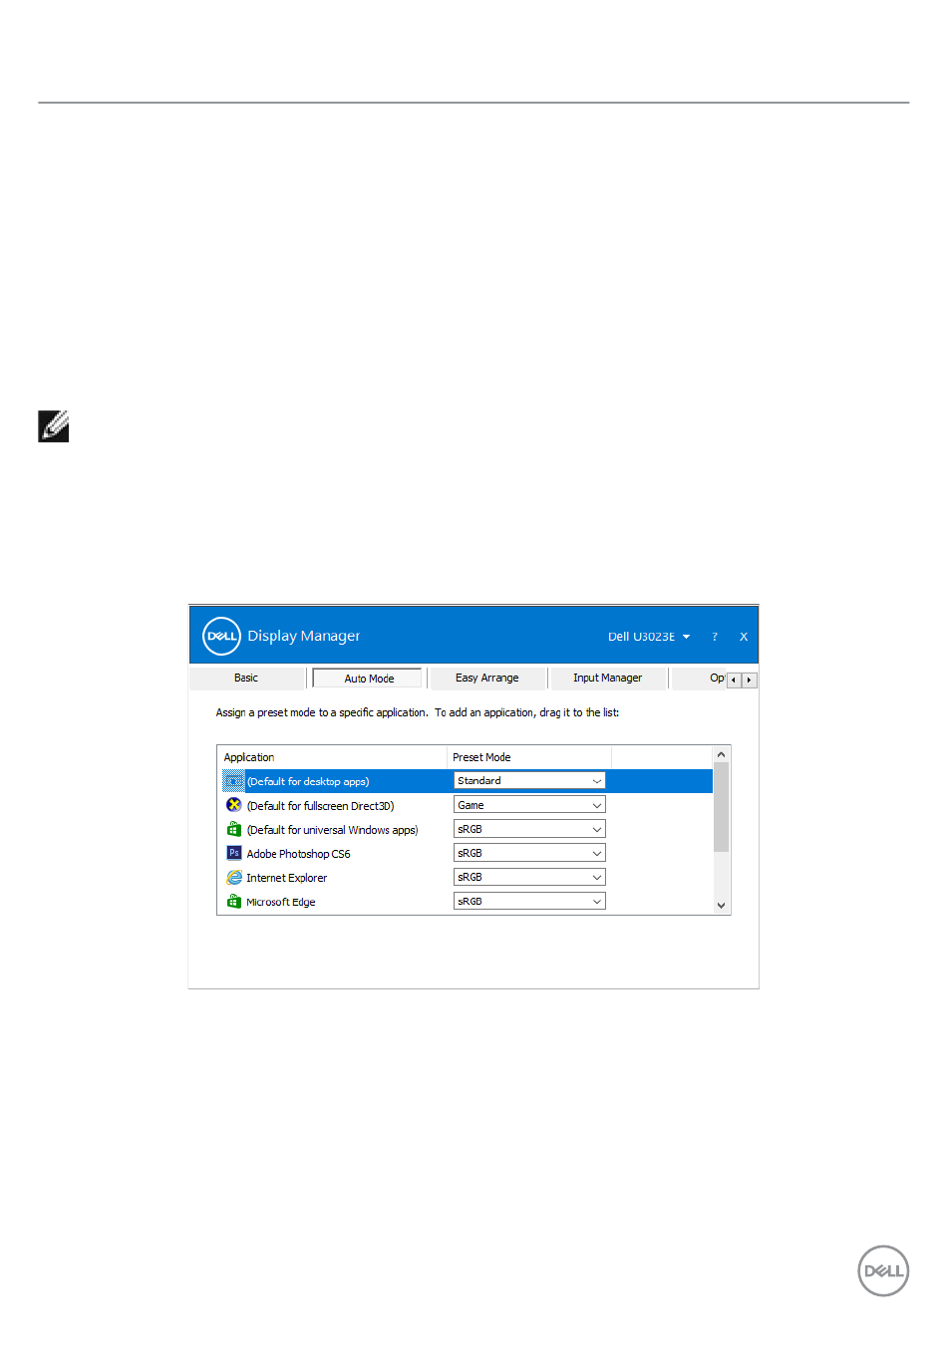Click the Dell logo at page bottom
This screenshot has width=947, height=1369.
tap(883, 1270)
